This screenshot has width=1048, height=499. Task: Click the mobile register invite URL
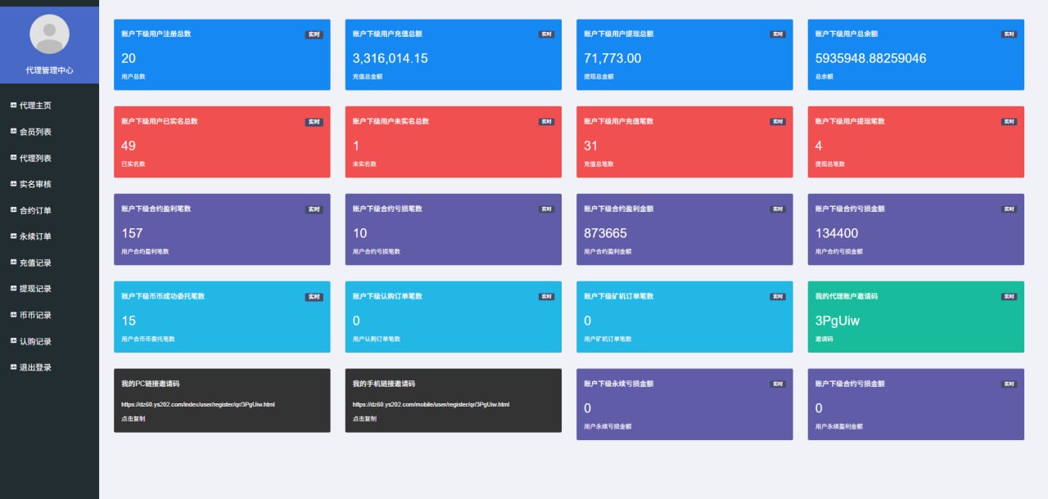click(x=431, y=404)
